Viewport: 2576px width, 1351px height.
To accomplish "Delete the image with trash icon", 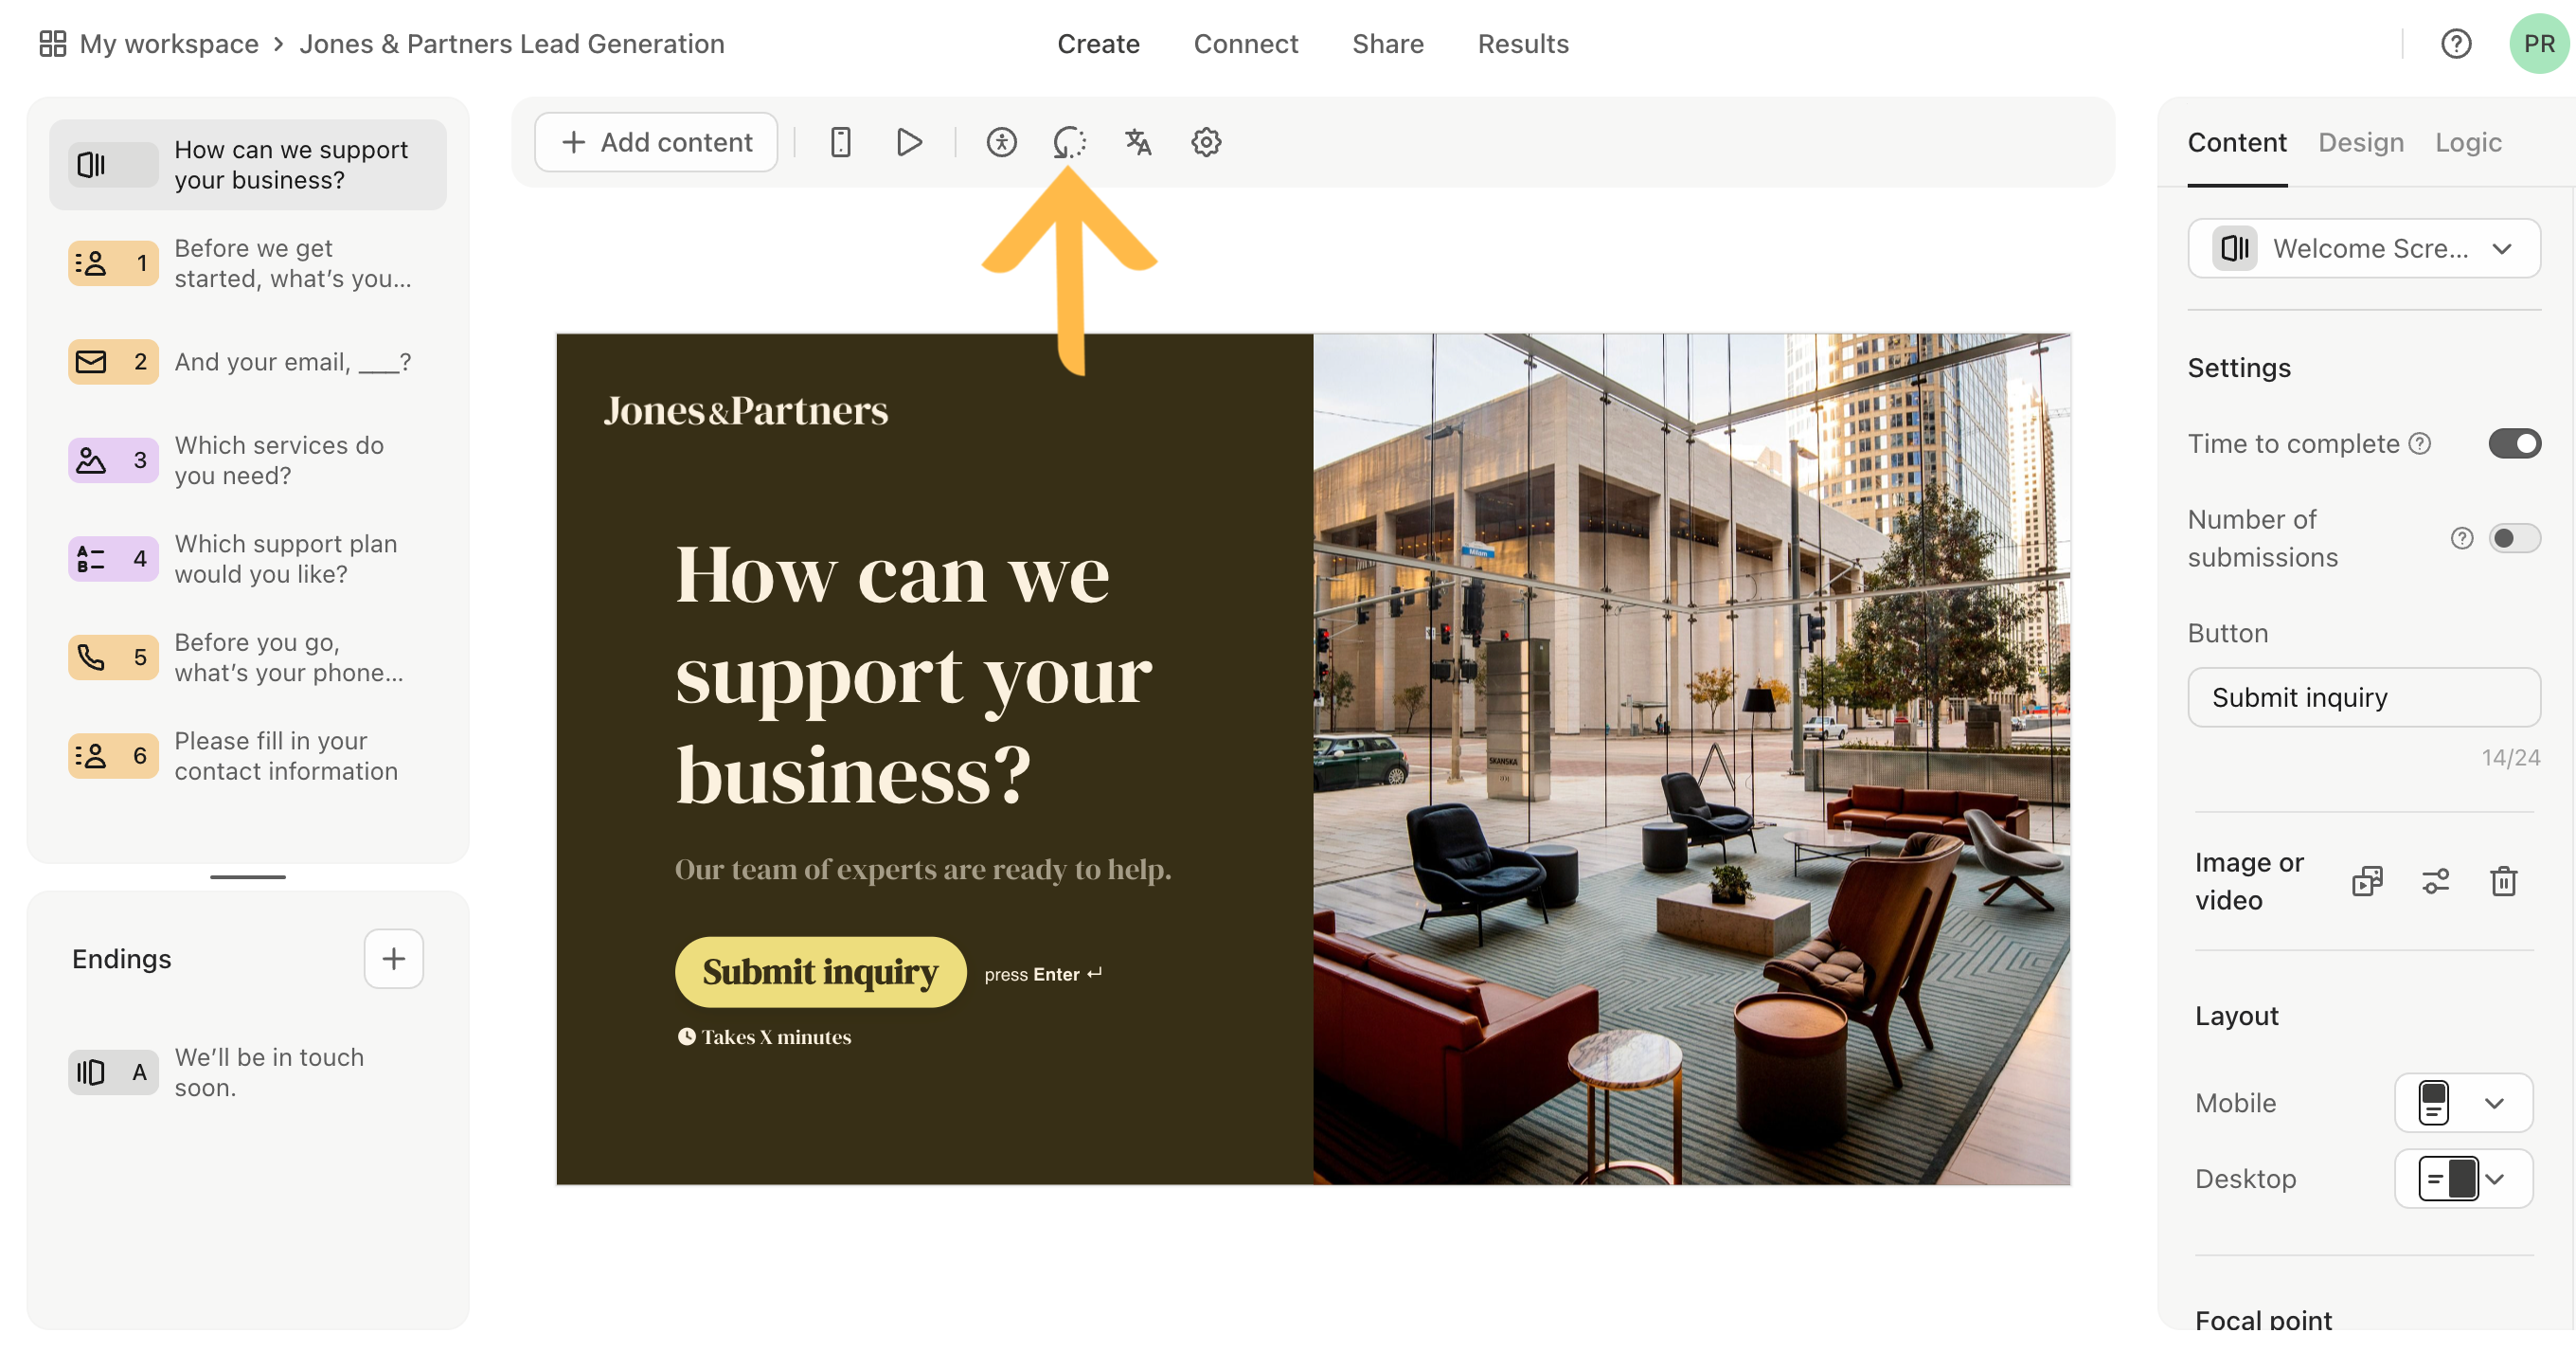I will [2503, 881].
